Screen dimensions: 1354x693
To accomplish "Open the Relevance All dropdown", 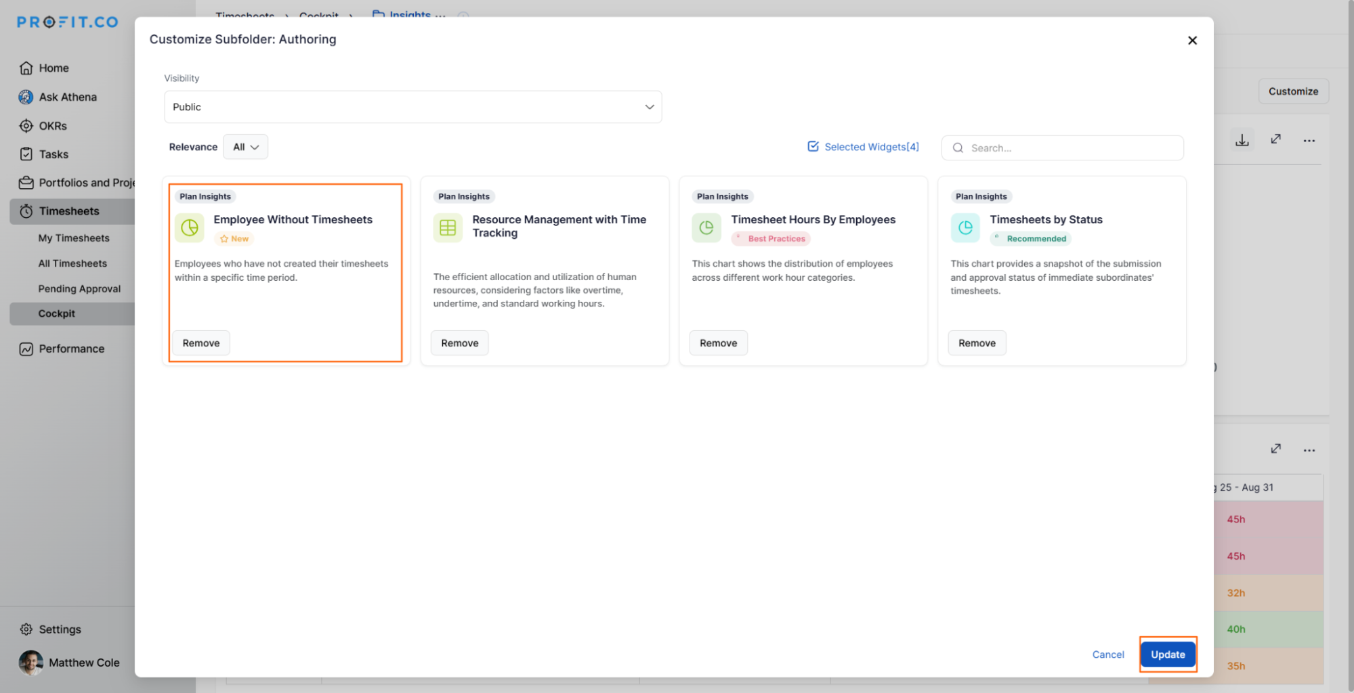I will click(x=245, y=147).
